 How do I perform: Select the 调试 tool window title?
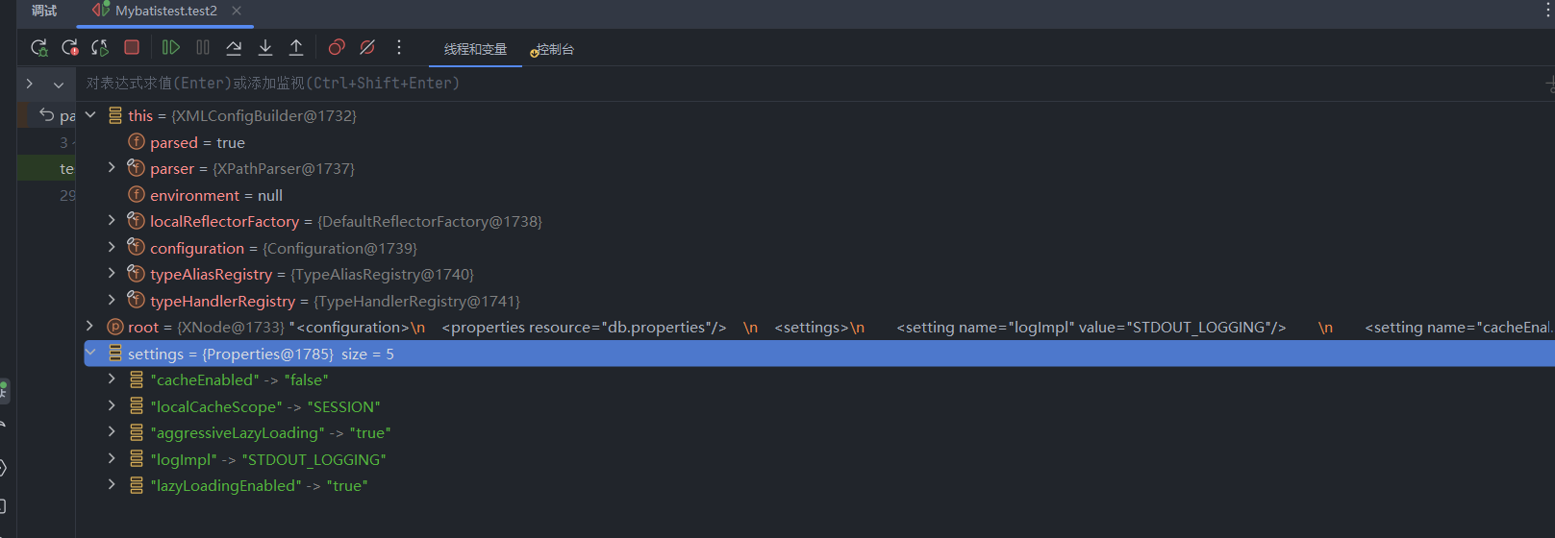pyautogui.click(x=44, y=11)
